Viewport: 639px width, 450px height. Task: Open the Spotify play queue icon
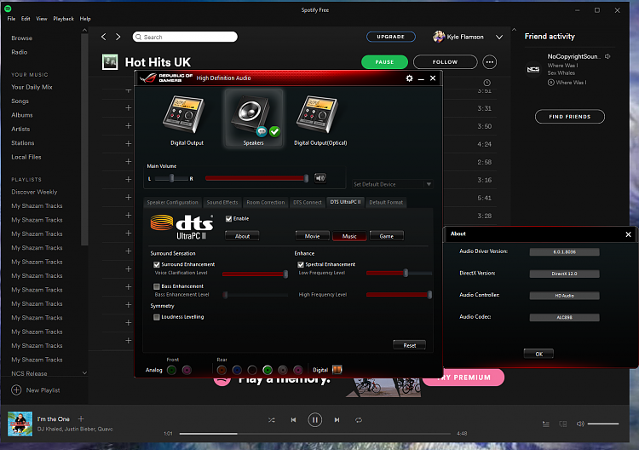pyautogui.click(x=545, y=424)
